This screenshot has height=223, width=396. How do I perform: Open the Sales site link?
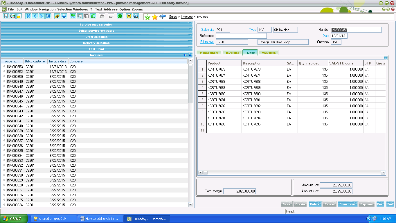point(208,30)
